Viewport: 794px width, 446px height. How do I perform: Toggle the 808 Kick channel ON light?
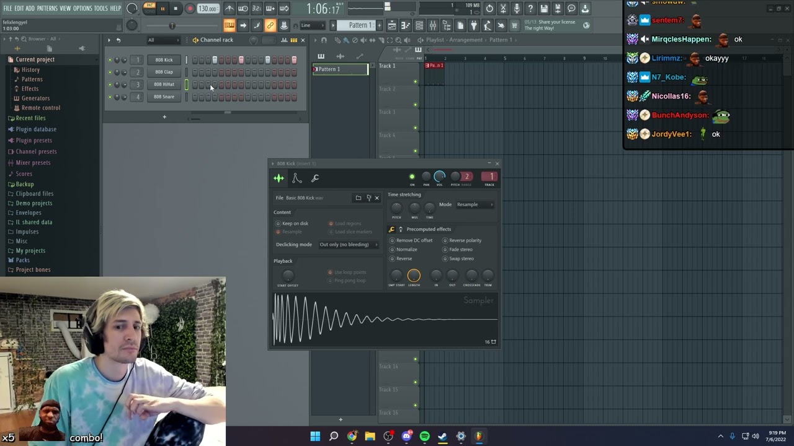coord(412,177)
